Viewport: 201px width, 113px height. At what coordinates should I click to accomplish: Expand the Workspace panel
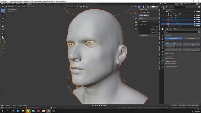tap(144, 35)
